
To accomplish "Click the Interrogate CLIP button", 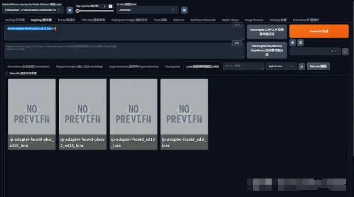I will pyautogui.click(x=267, y=32).
